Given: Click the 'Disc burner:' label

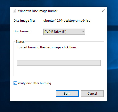Looking at the screenshot, I should coord(22,31).
